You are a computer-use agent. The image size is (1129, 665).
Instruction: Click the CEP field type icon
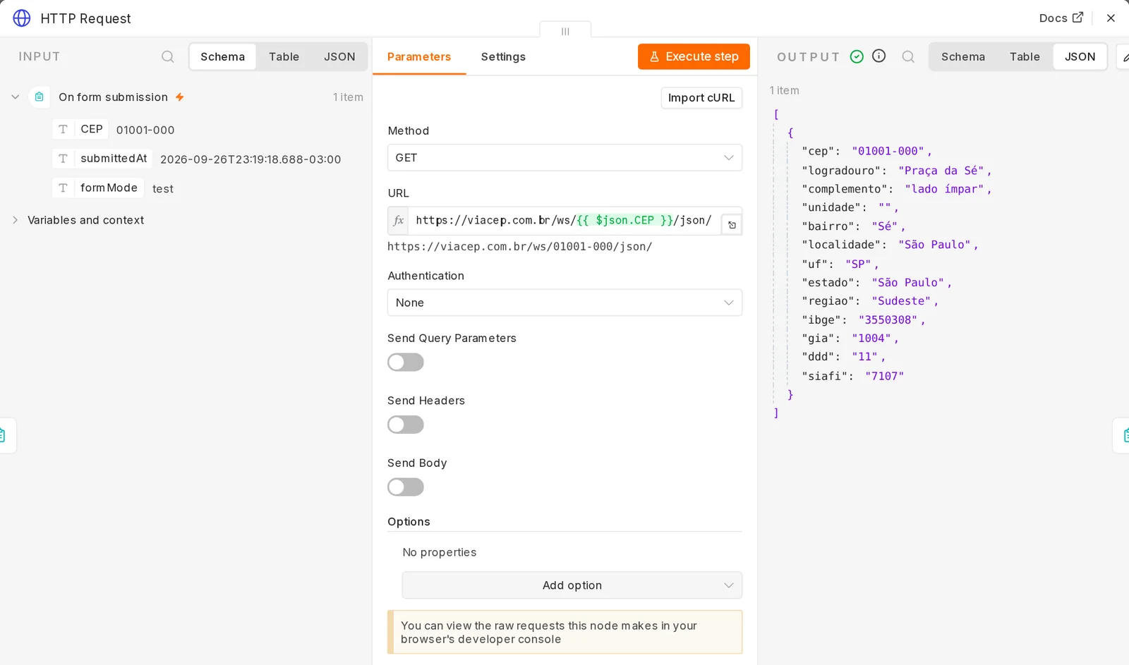63,129
